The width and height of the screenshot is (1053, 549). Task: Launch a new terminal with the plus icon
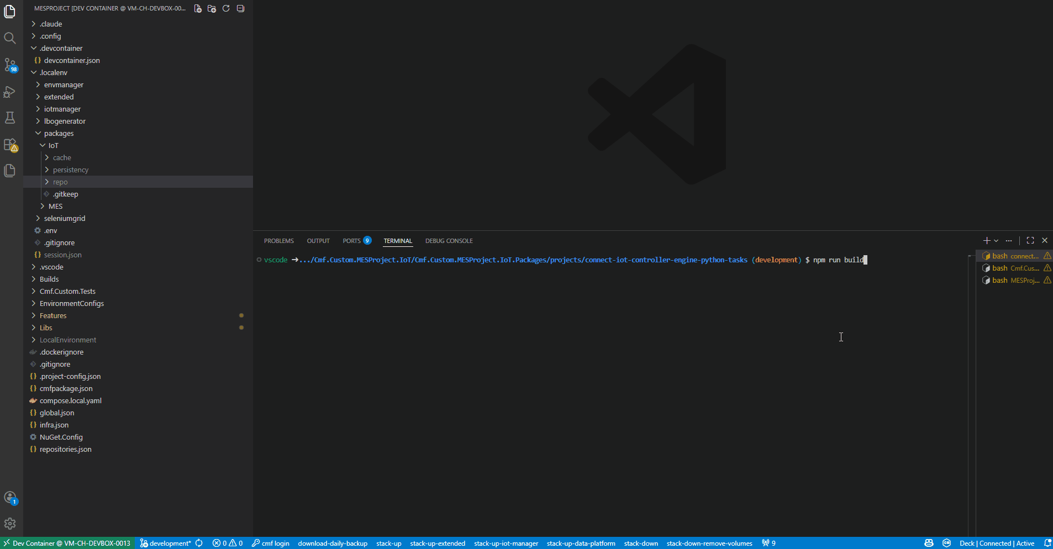(x=987, y=240)
